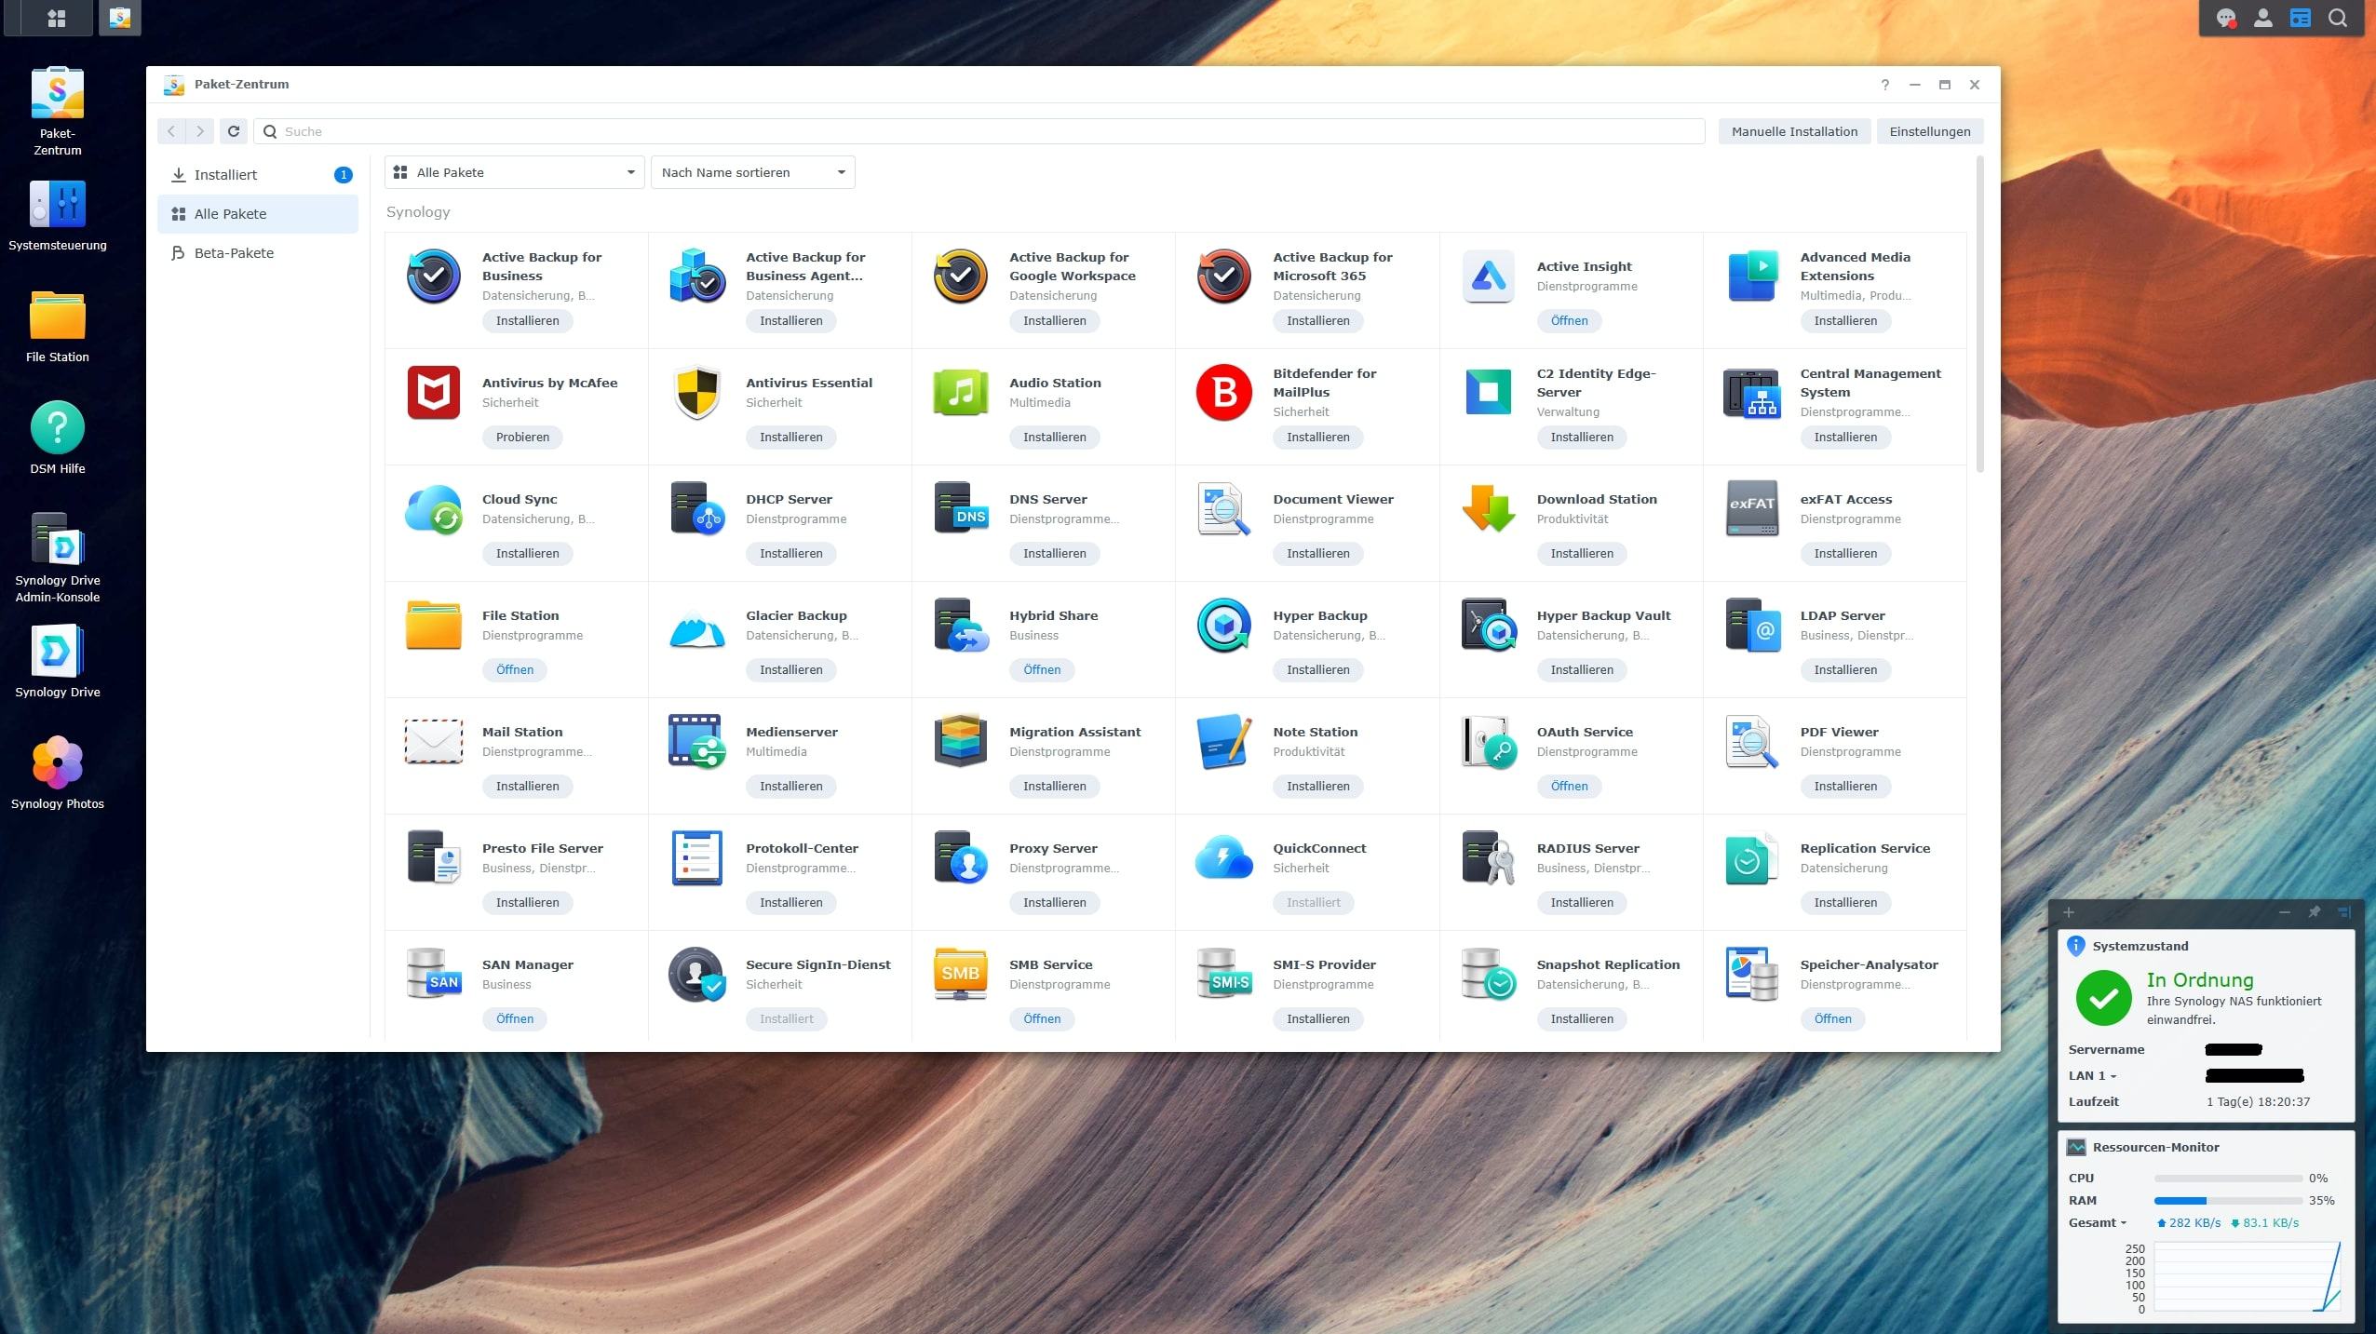Open Systemsteuerung desktop icon
This screenshot has width=2376, height=1334.
58,215
